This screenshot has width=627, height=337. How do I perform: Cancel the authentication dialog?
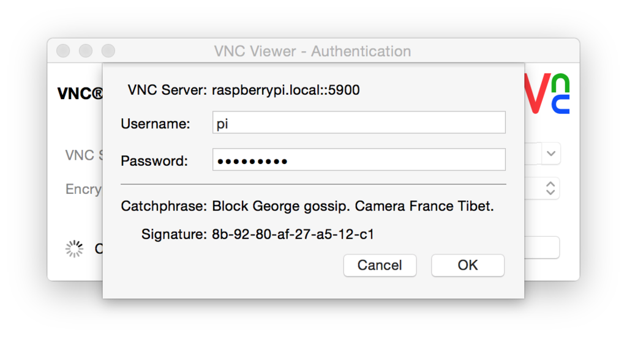coord(380,265)
